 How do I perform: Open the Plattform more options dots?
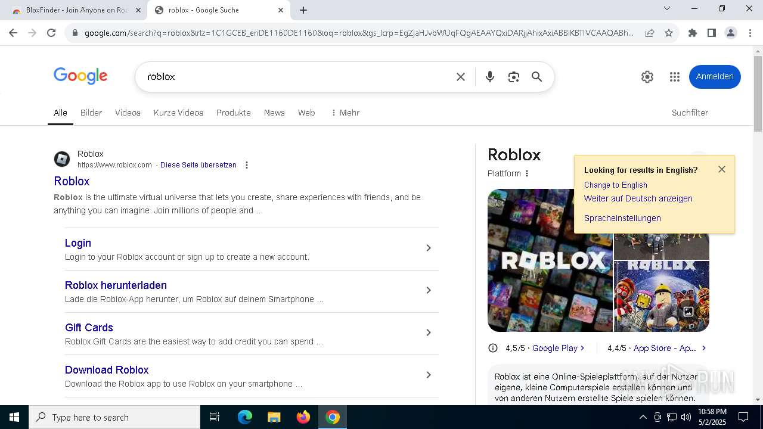(527, 173)
